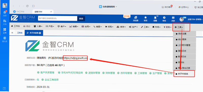Select 回收站 from the tools menu
Screen dimensions: 203x92
pyautogui.click(x=184, y=62)
